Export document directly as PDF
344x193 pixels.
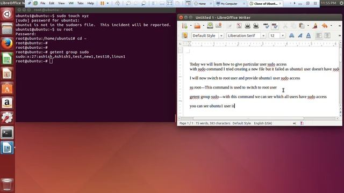click(x=239, y=26)
